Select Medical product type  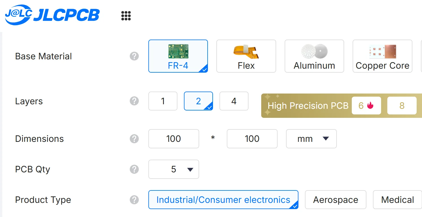[x=397, y=200]
